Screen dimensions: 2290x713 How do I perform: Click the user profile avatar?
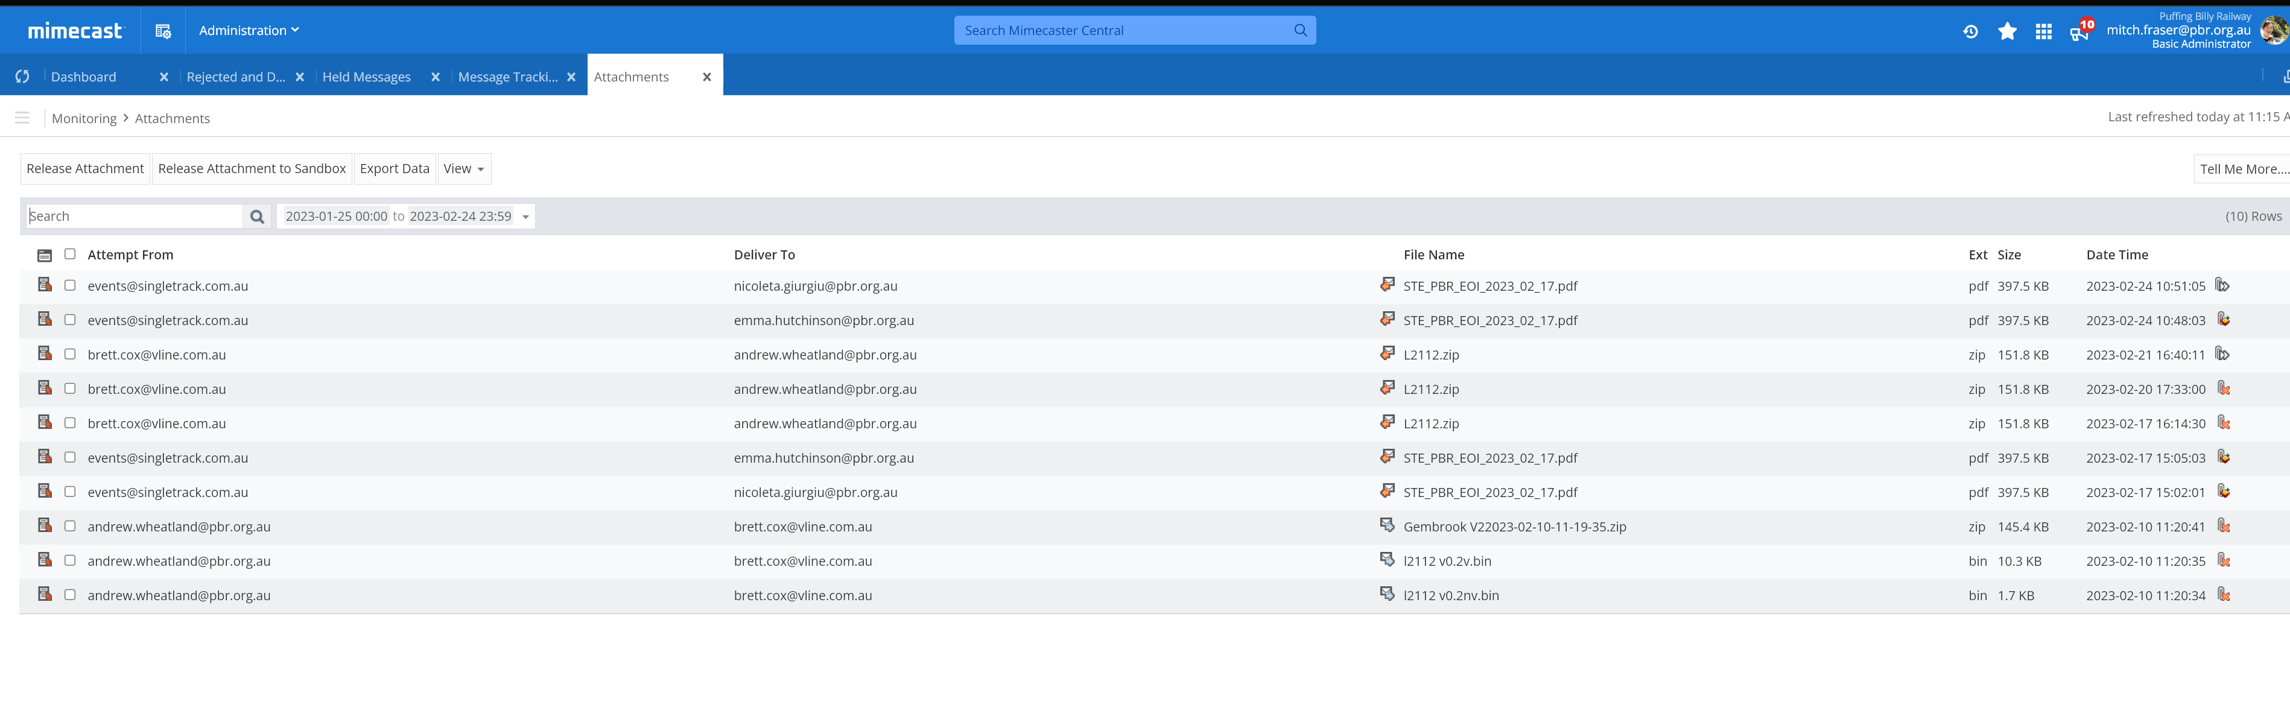[x=2275, y=30]
